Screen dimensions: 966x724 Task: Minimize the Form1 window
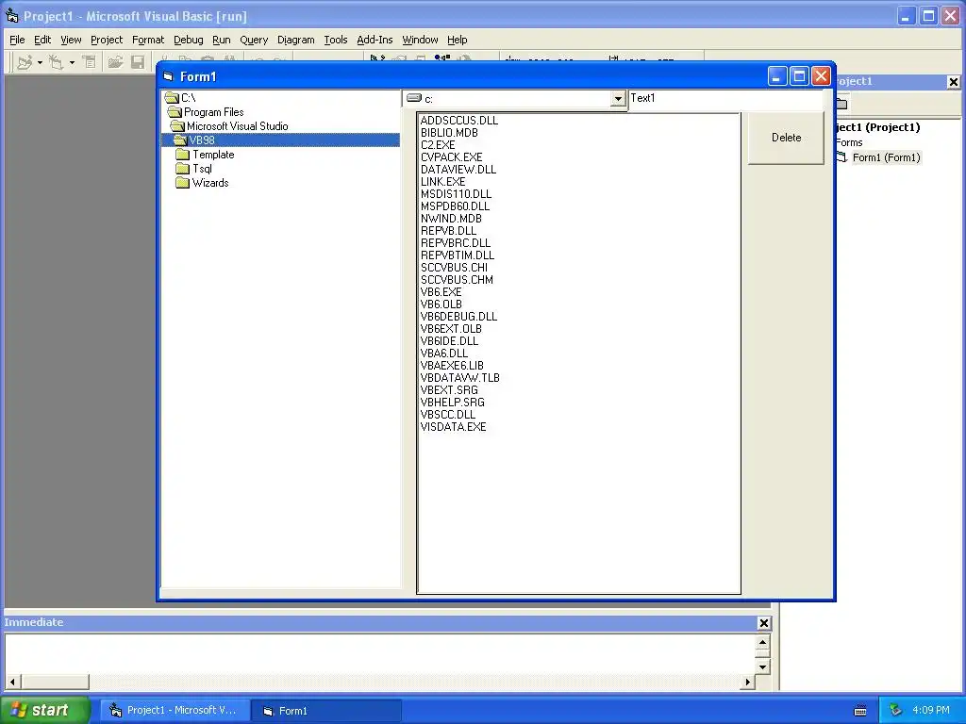tap(777, 76)
